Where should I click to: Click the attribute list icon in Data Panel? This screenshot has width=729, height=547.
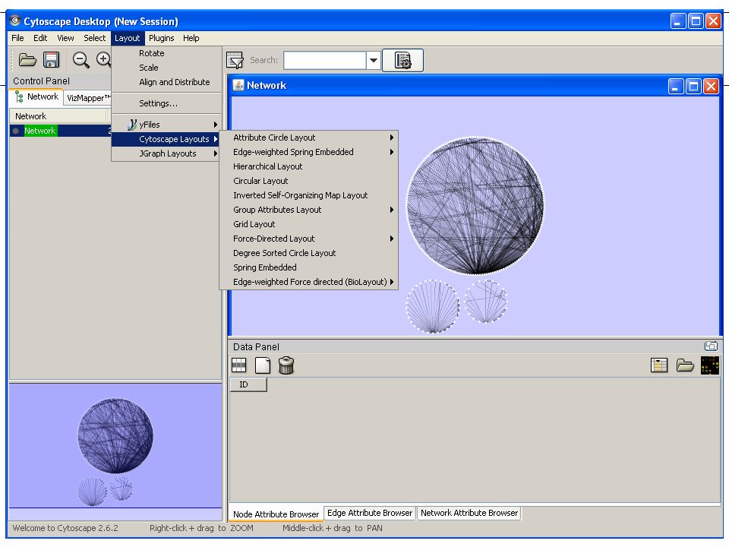pos(659,365)
